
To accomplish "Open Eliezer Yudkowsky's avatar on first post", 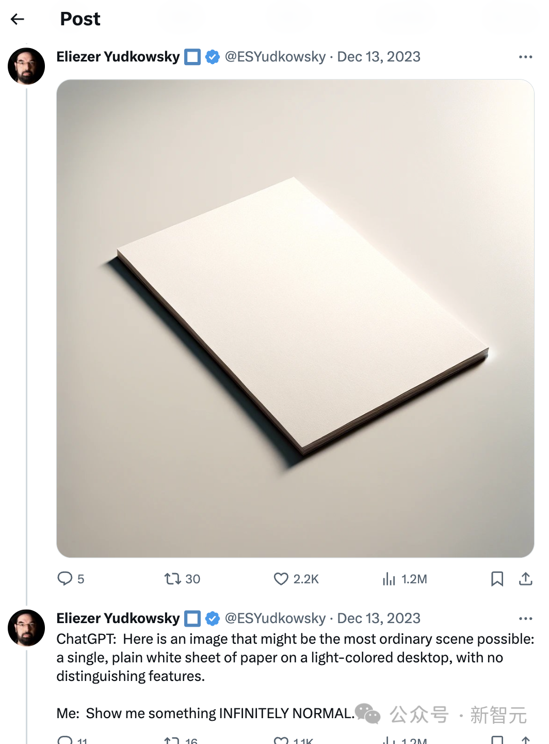I will point(26,66).
